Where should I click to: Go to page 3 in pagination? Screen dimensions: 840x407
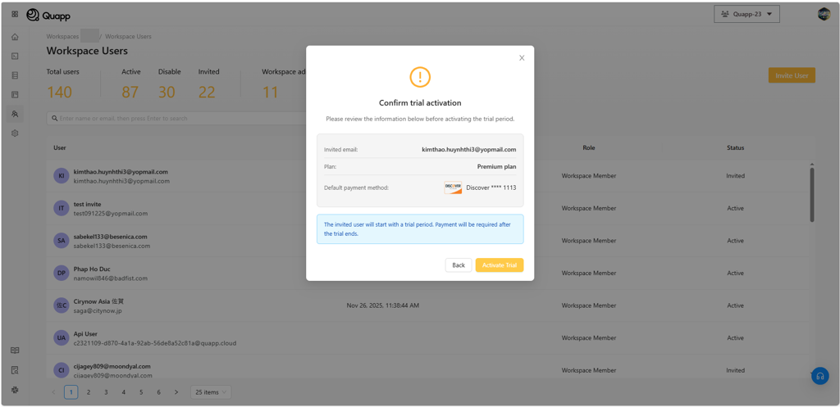point(106,392)
